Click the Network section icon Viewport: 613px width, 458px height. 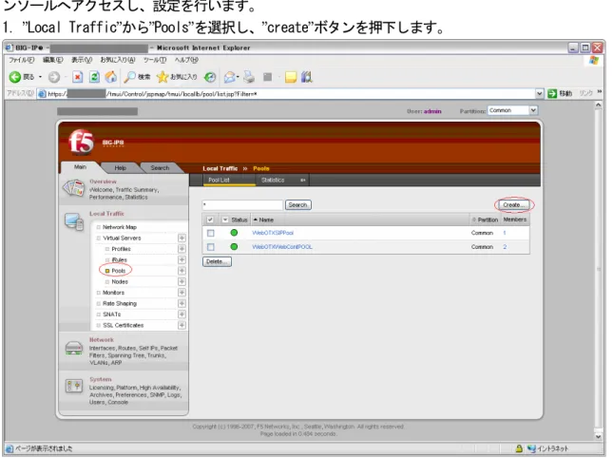tap(74, 348)
